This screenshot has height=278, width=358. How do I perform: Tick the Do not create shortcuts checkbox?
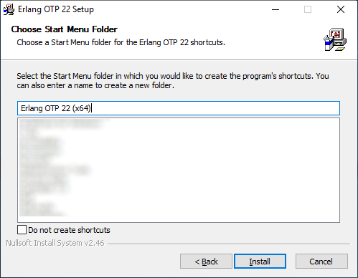coord(22,230)
